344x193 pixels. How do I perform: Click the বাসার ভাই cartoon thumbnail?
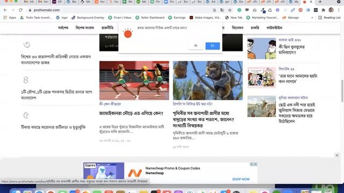[x=262, y=48]
